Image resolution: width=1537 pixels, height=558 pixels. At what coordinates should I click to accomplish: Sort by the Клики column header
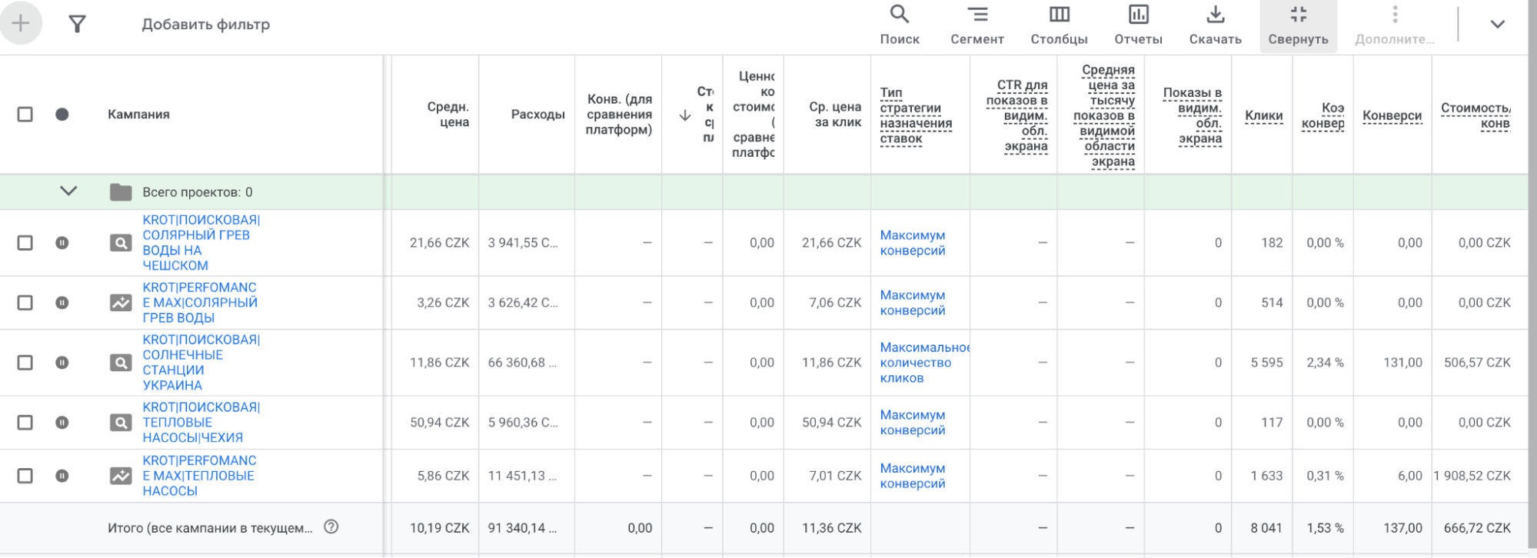[1263, 116]
